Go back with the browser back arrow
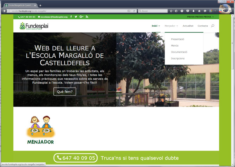 (x=4, y=11)
